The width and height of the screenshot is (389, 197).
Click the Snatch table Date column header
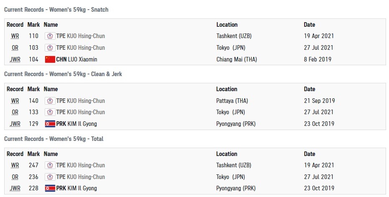[x=310, y=25]
